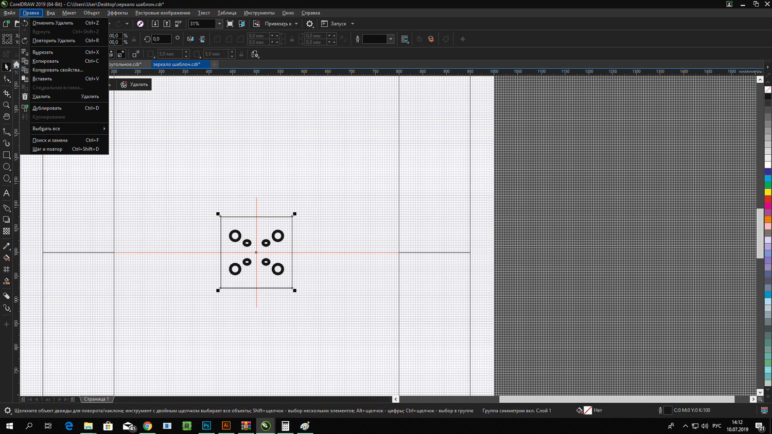
Task: Expand the Привязать к dropdown
Action: click(x=296, y=24)
